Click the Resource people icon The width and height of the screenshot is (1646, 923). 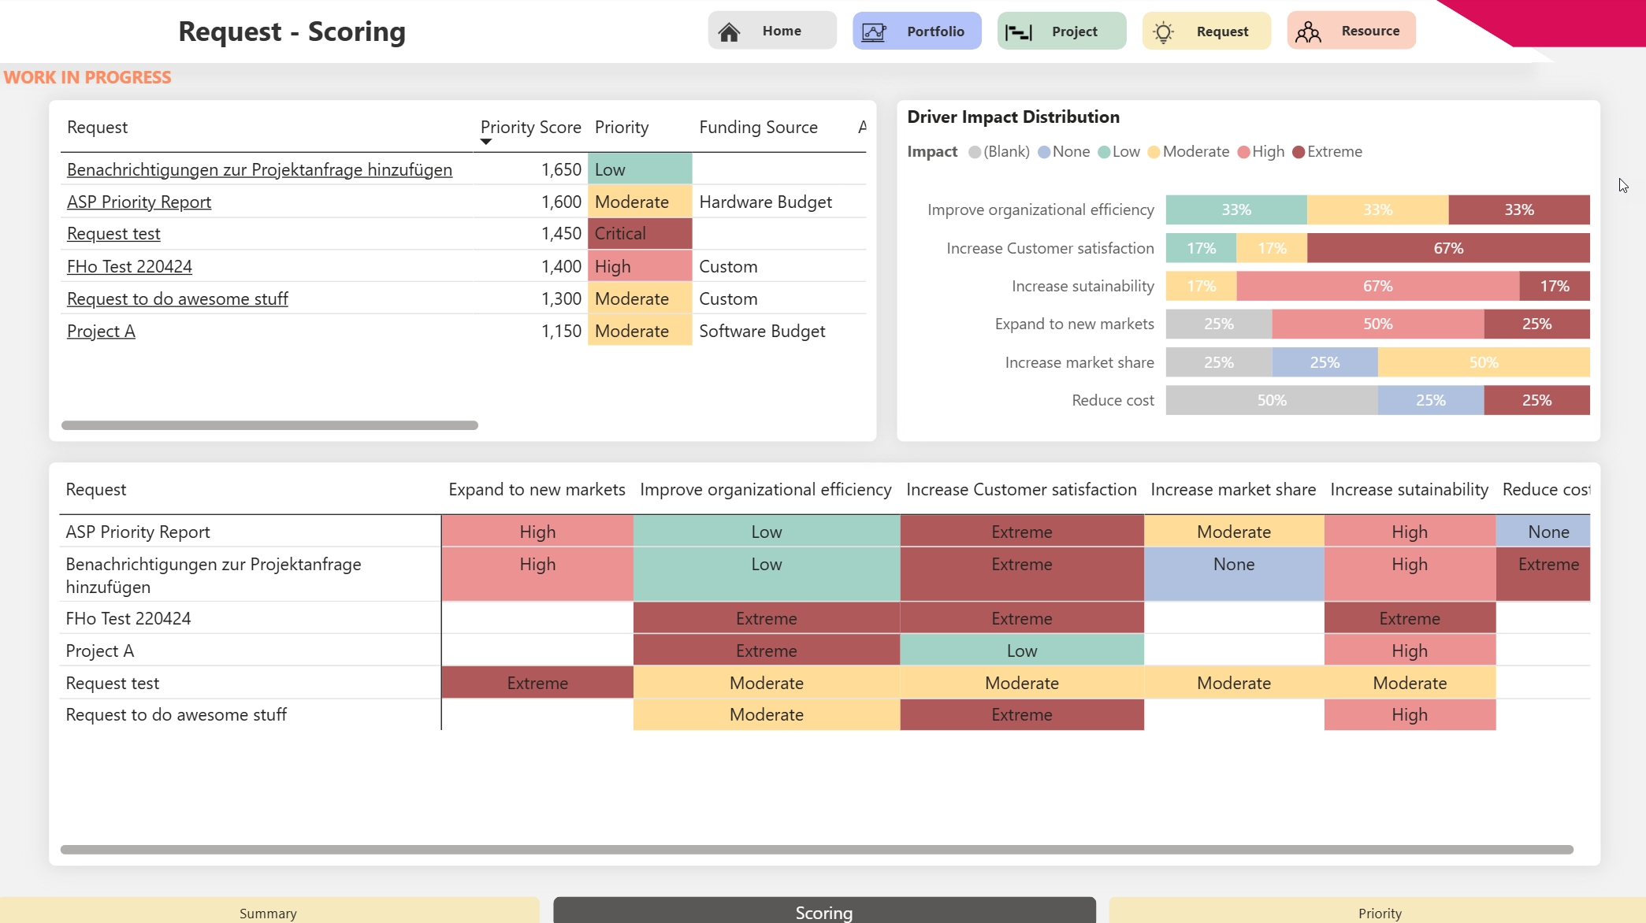pos(1309,32)
